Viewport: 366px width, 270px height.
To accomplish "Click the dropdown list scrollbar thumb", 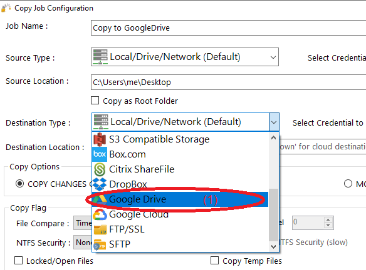I will point(274,215).
